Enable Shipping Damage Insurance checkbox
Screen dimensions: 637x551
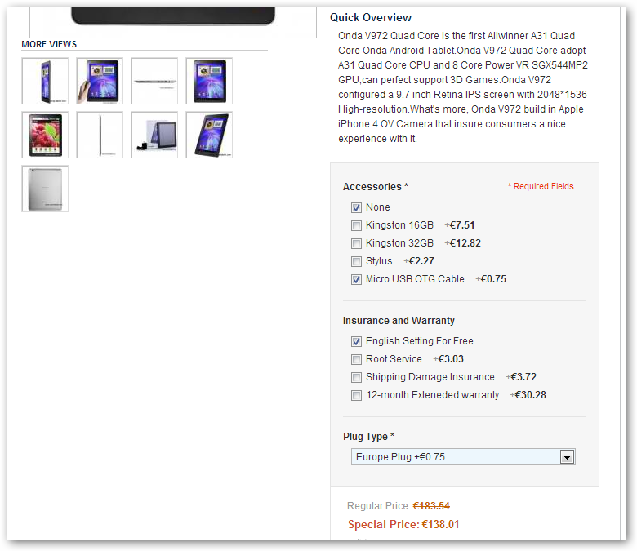click(356, 378)
